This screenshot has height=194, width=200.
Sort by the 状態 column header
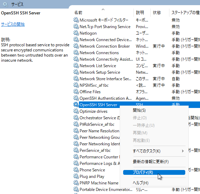pyautogui.click(x=157, y=13)
